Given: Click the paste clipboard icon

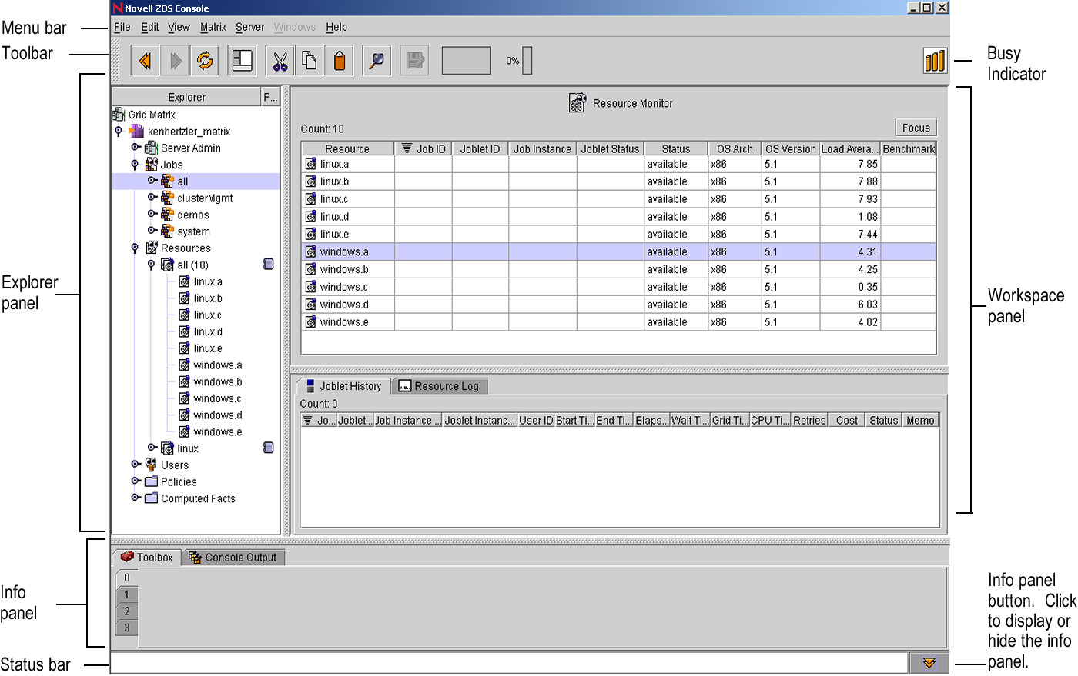Looking at the screenshot, I should [340, 61].
